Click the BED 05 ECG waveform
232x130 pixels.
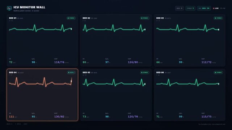pos(114,83)
